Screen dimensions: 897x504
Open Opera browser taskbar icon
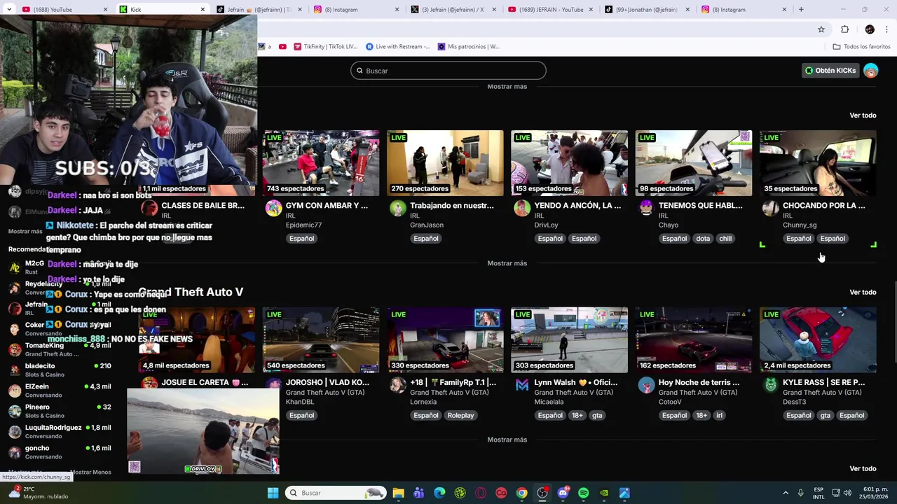click(481, 493)
